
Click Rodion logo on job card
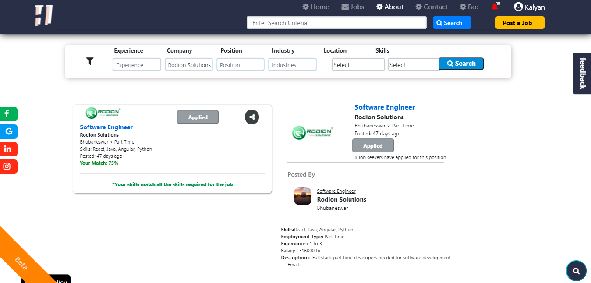coord(103,113)
